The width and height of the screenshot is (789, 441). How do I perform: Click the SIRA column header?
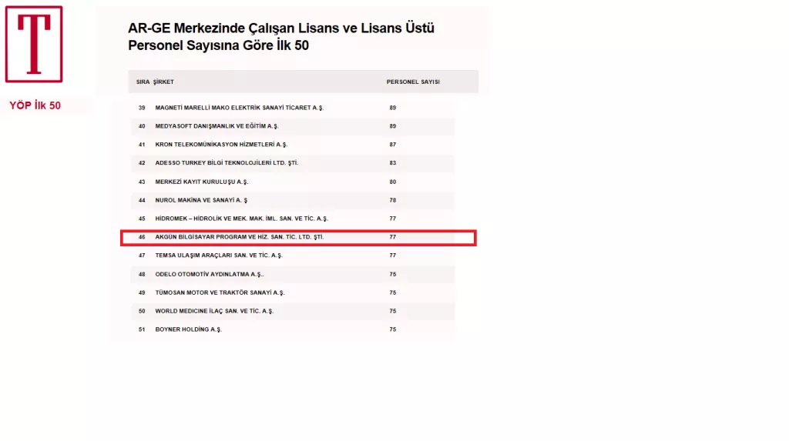point(143,82)
